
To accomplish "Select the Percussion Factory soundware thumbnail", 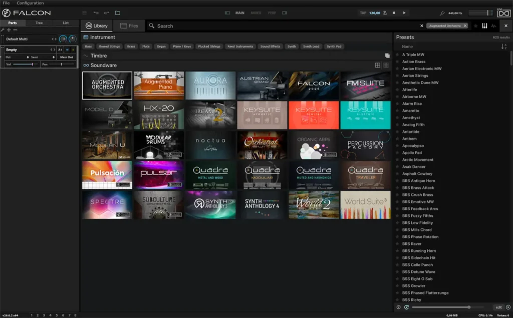I will tap(365, 145).
